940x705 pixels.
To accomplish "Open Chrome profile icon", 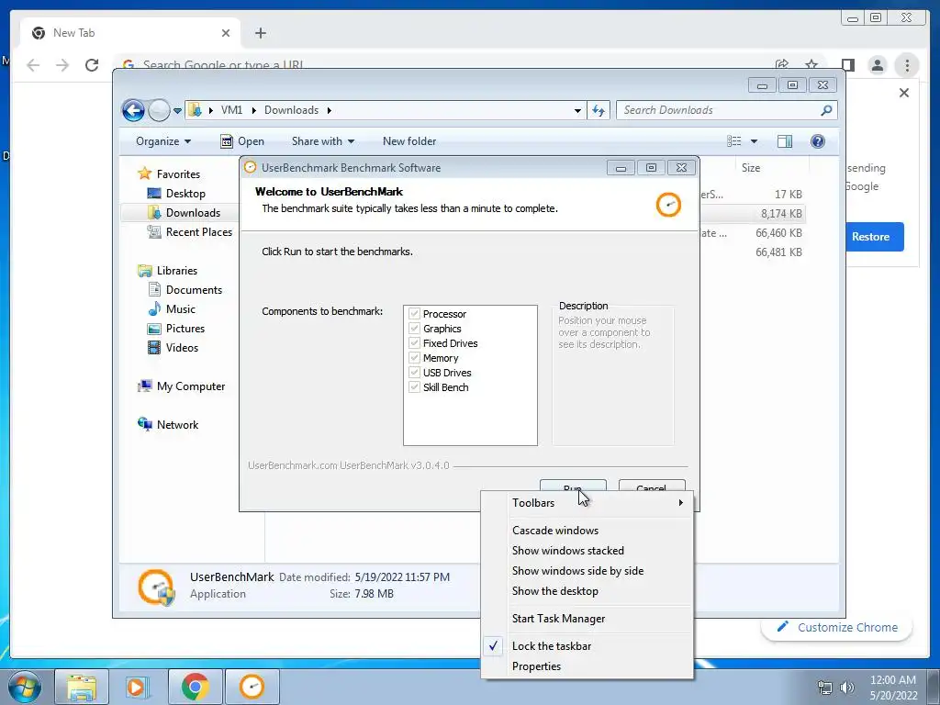I will pyautogui.click(x=877, y=65).
